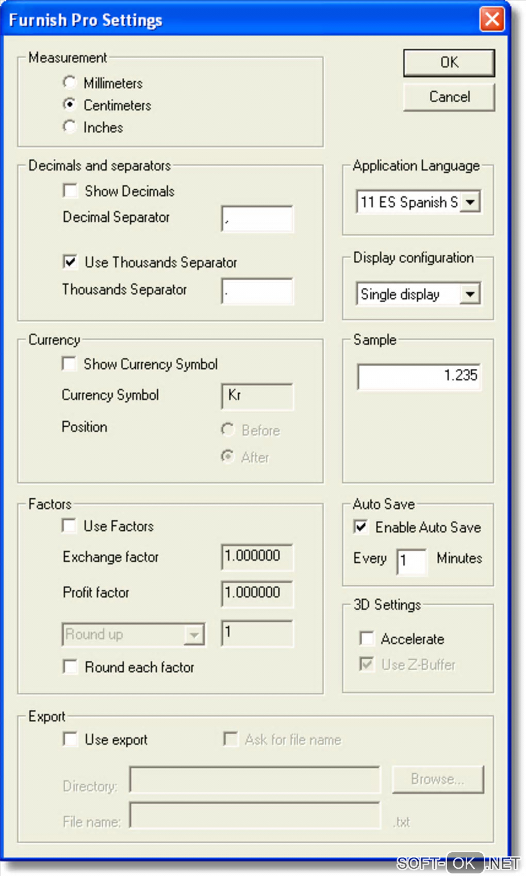Focus the Decimal Separator input field

click(257, 219)
